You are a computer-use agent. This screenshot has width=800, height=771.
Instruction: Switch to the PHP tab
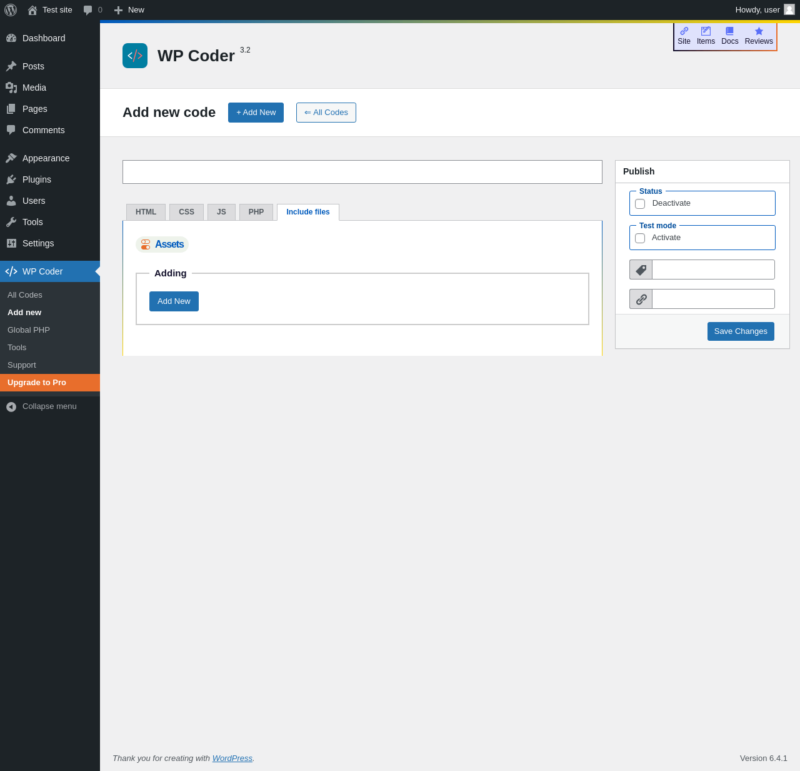click(256, 212)
